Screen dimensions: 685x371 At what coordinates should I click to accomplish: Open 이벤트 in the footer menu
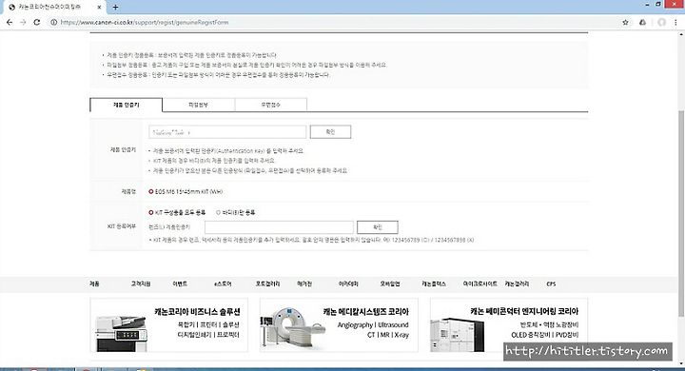(x=180, y=284)
